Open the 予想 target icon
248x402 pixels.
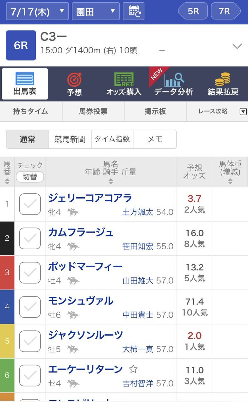74,79
